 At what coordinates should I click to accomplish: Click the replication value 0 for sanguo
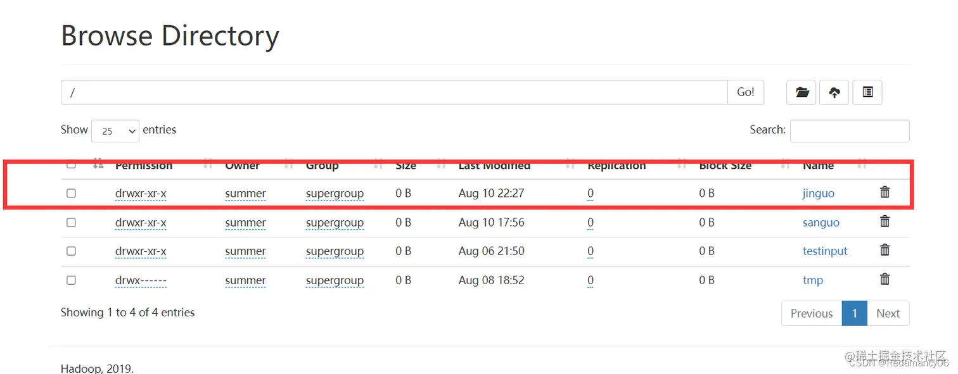591,222
